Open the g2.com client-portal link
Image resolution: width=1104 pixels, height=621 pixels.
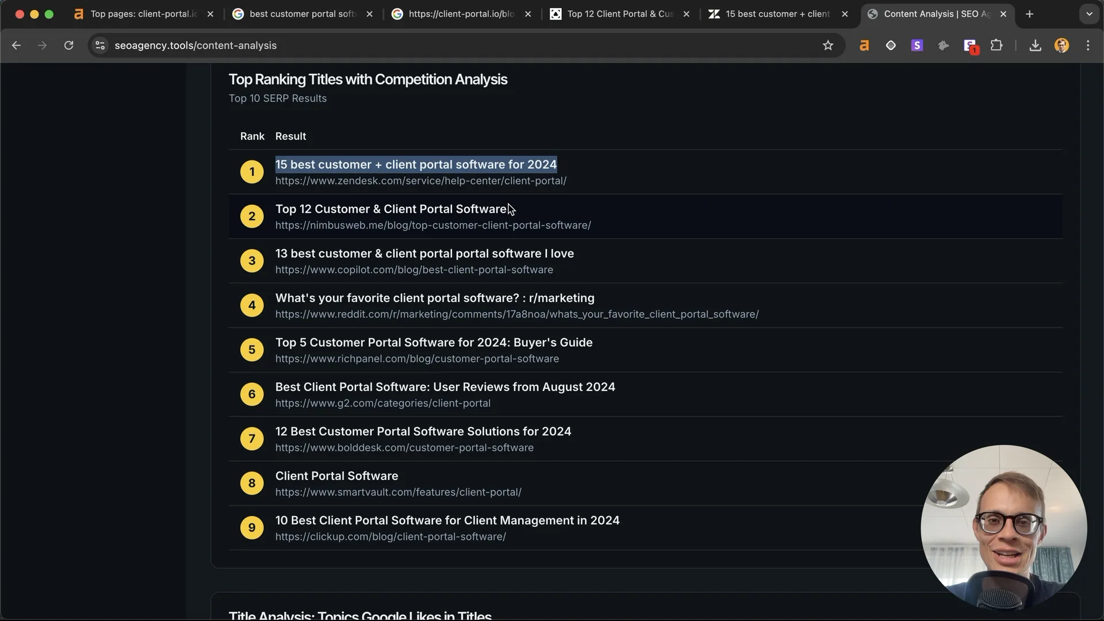click(x=382, y=404)
